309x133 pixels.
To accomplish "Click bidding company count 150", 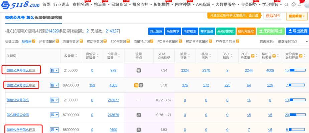I will (92, 85).
